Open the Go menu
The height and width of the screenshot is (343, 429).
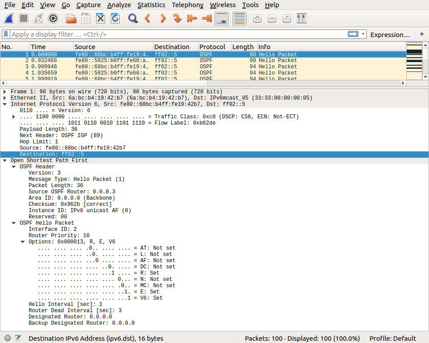click(66, 5)
